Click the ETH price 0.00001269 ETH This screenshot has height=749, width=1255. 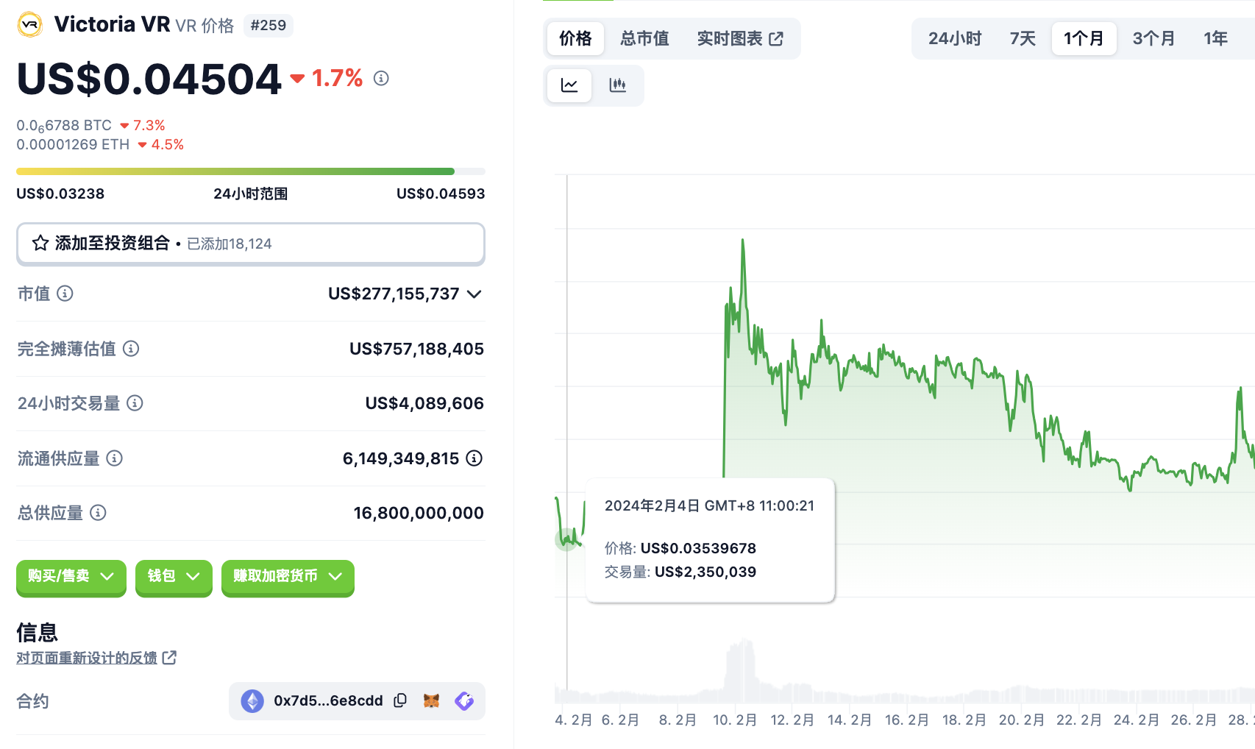tap(73, 144)
